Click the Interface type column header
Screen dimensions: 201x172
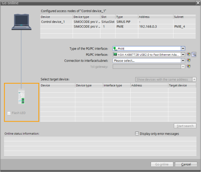(117, 85)
